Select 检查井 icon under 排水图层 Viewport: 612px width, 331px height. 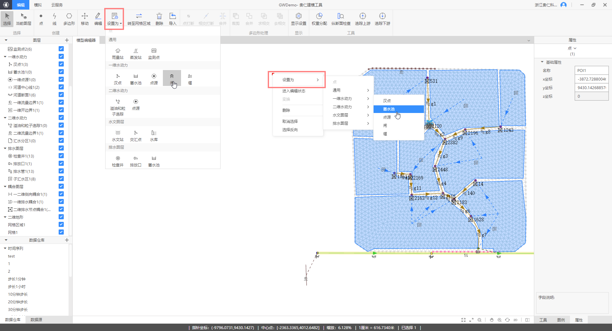(x=118, y=161)
